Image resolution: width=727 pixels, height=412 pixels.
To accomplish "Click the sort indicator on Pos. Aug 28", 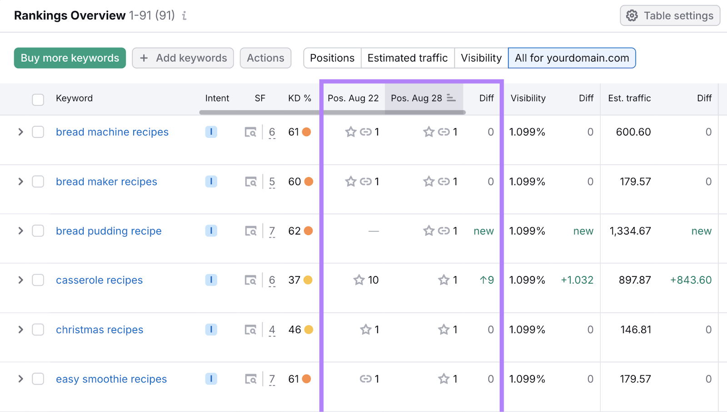I will click(451, 98).
